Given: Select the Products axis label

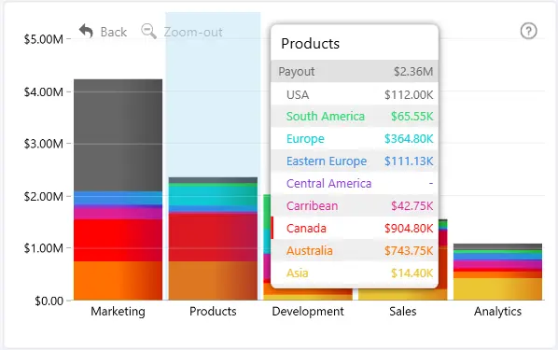Looking at the screenshot, I should tap(213, 311).
